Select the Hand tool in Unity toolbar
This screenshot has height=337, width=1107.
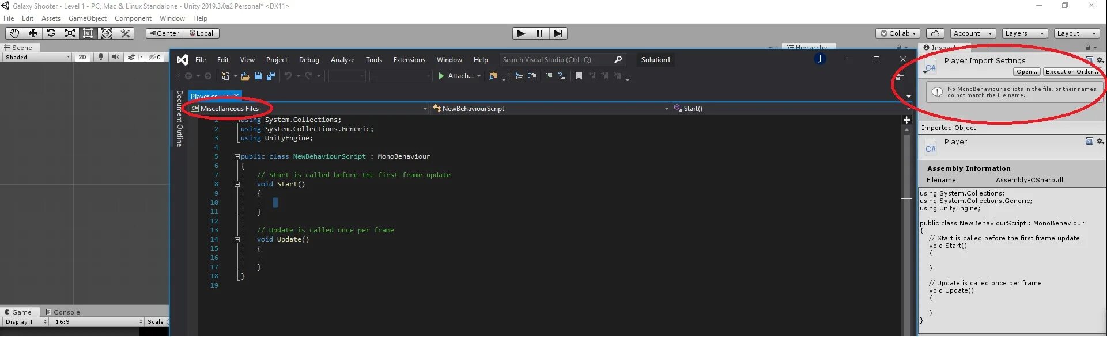tap(14, 33)
